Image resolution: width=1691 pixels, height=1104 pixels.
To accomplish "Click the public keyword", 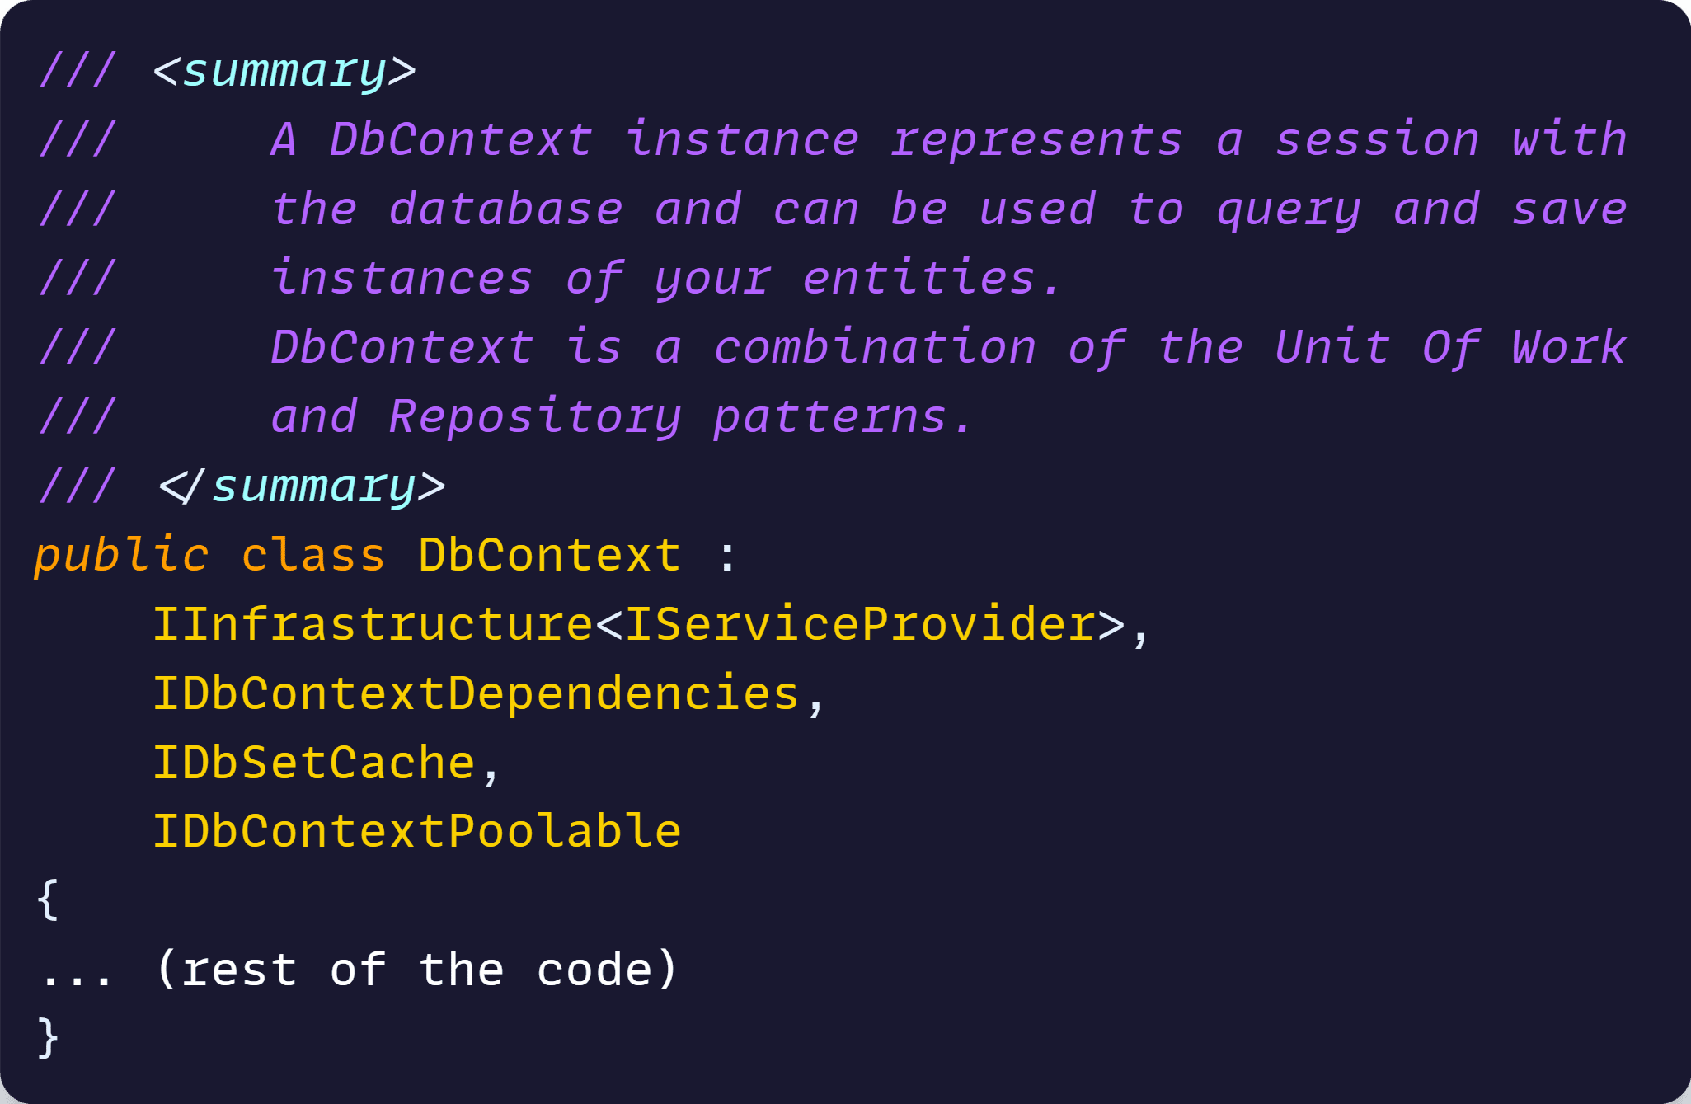I will 121,556.
